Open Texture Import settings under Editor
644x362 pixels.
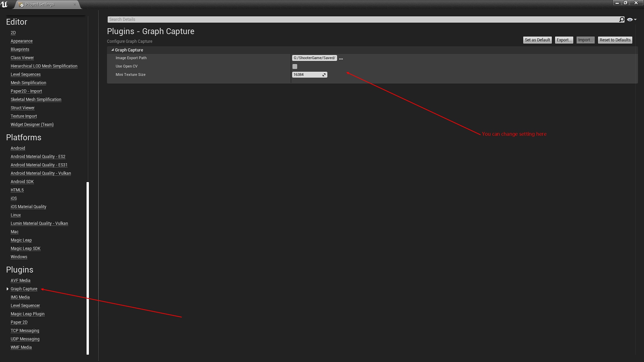23,116
